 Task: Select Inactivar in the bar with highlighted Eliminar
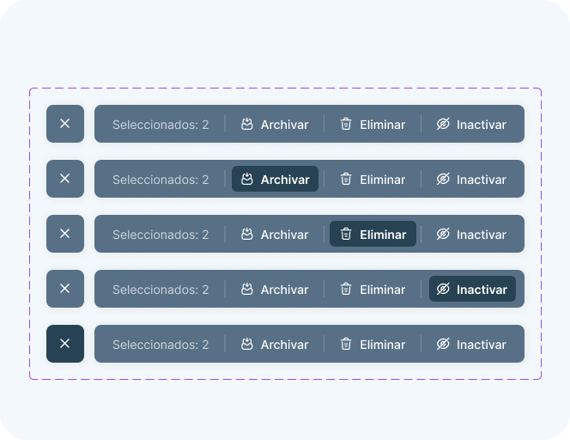point(471,234)
